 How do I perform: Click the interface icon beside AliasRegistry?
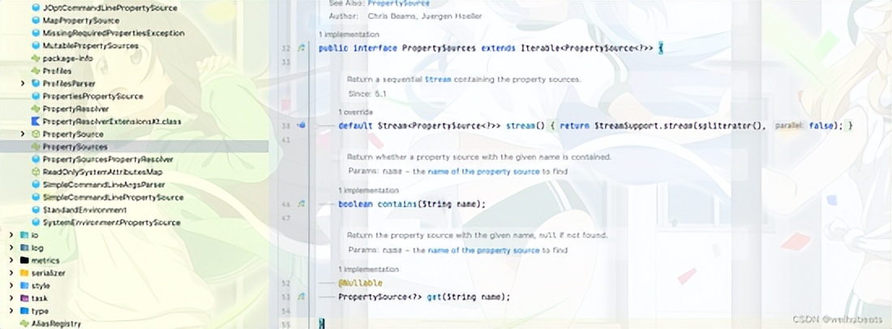tap(24, 323)
